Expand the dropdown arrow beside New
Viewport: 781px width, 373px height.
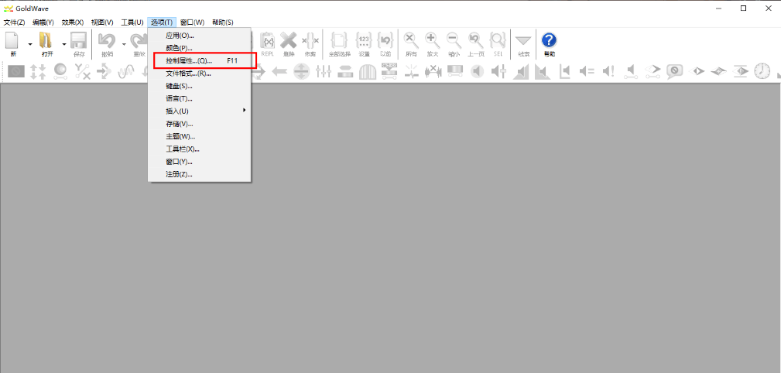pyautogui.click(x=30, y=44)
